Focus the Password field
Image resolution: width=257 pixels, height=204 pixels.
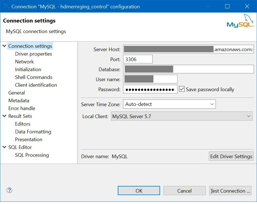coord(150,89)
